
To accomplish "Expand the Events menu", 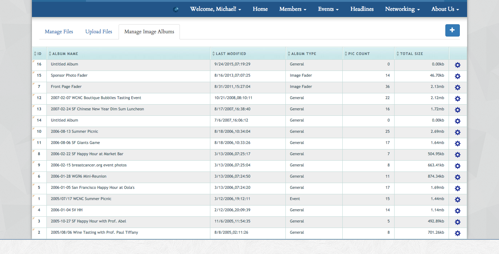I will 328,9.
